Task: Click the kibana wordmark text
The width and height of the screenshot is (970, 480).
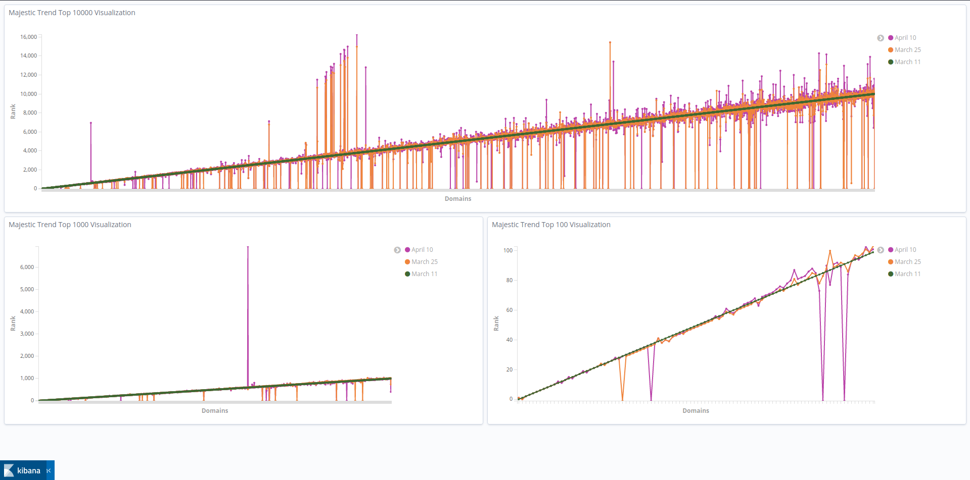Action: tap(29, 470)
